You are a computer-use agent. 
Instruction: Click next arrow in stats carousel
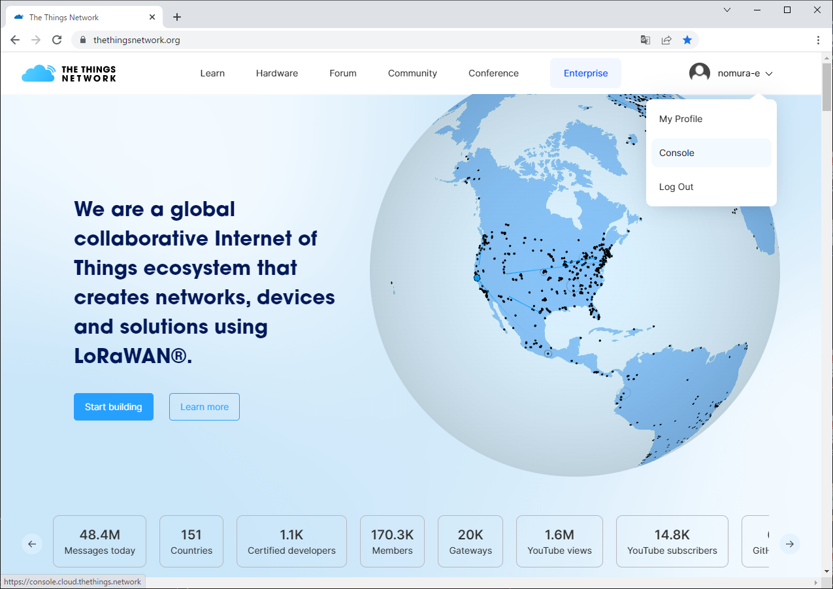(790, 543)
